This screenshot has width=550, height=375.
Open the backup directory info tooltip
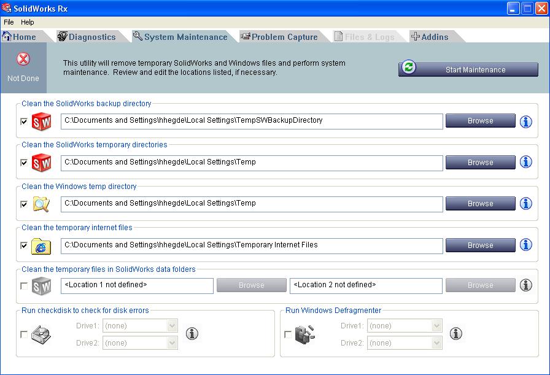point(525,122)
